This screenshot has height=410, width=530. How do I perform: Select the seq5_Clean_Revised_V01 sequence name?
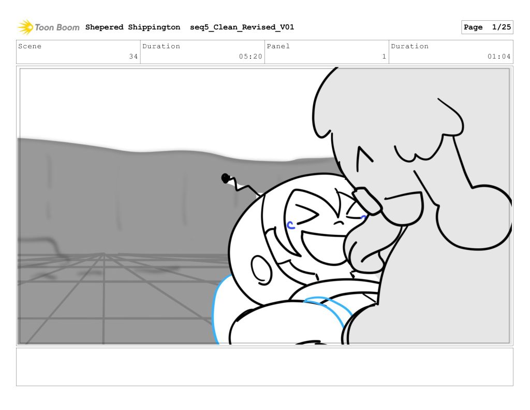(x=242, y=27)
